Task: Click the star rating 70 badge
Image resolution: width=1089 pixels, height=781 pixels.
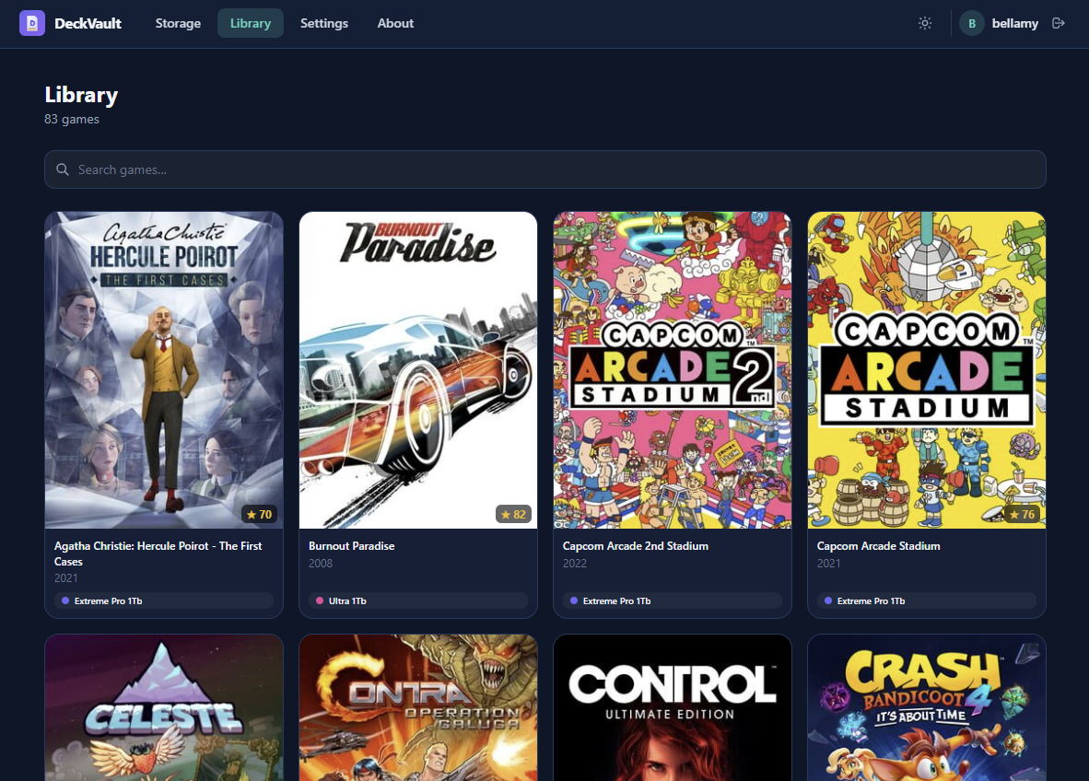Action: 258,515
